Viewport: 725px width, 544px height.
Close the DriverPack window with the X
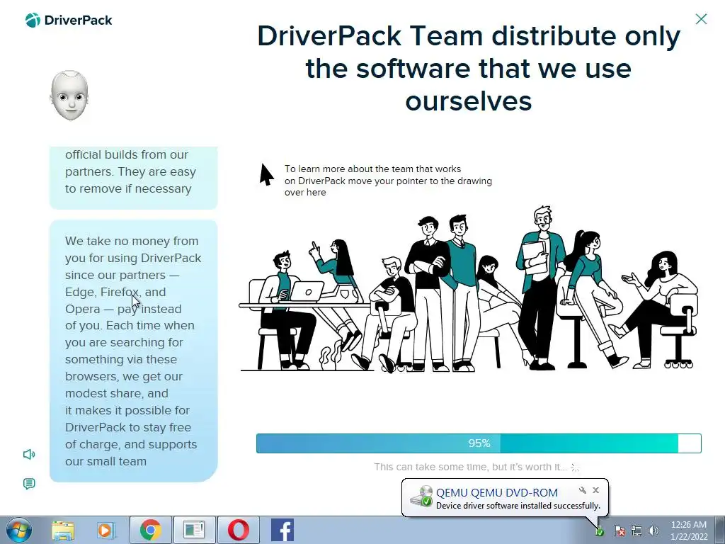pos(701,19)
